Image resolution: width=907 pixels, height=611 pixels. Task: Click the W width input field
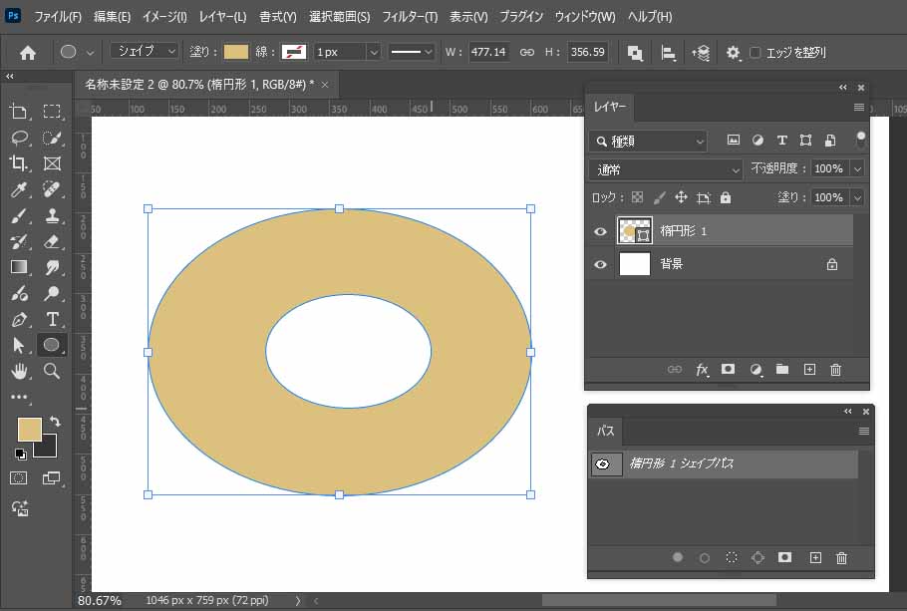pyautogui.click(x=488, y=52)
